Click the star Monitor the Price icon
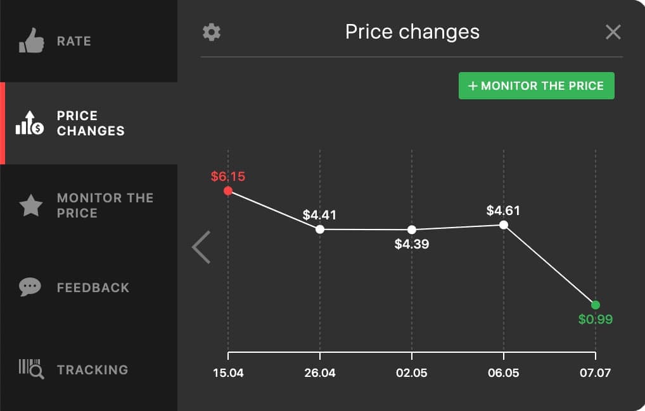 coord(30,205)
